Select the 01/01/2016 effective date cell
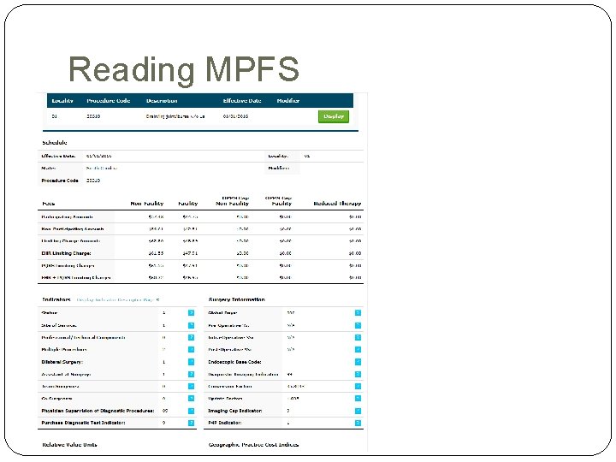This screenshot has width=616, height=462. [235, 116]
